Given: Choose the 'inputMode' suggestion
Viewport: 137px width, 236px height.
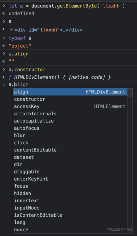Looking at the screenshot, I should click(70, 208).
